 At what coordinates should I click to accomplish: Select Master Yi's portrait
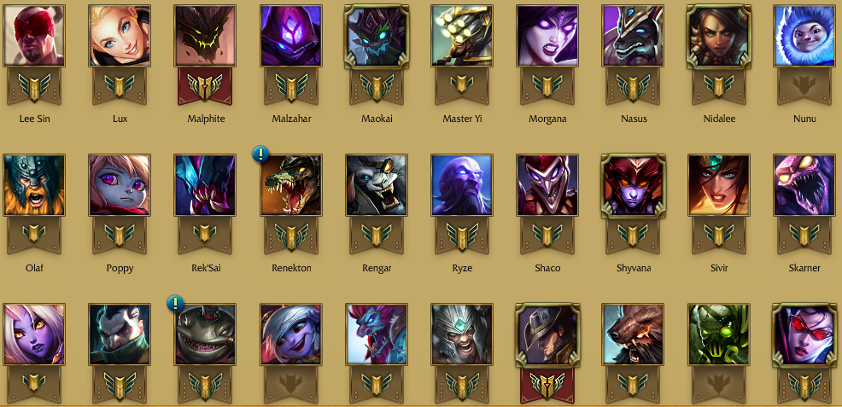coord(462,35)
